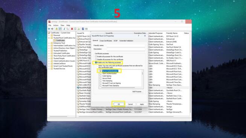
Task: Expand the Intermediate Certification Authorities chevron
Action: coord(49,45)
